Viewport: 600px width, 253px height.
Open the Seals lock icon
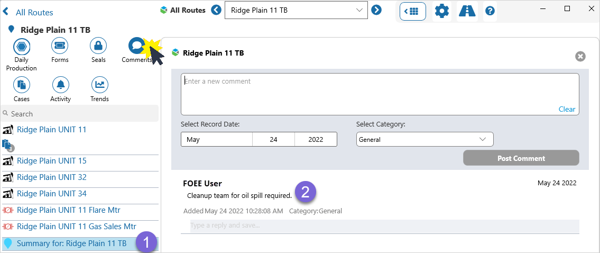tap(98, 47)
